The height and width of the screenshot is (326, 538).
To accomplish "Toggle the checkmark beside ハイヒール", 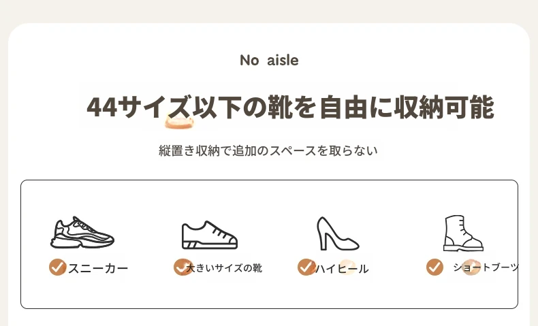I will click(306, 267).
